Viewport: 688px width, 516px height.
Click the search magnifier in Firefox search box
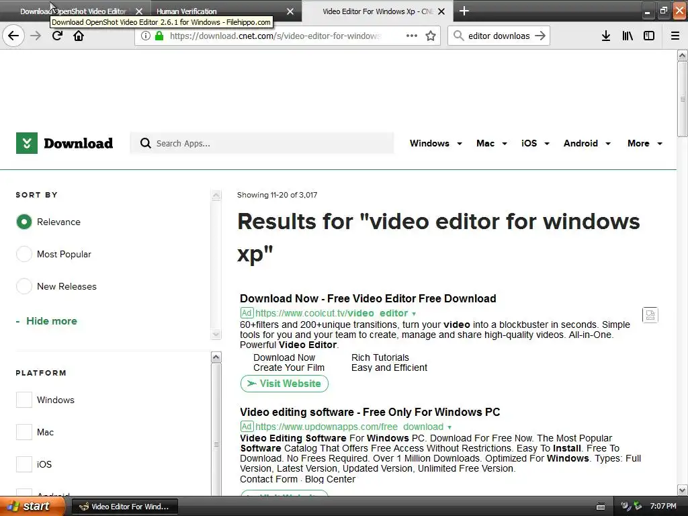tap(458, 36)
